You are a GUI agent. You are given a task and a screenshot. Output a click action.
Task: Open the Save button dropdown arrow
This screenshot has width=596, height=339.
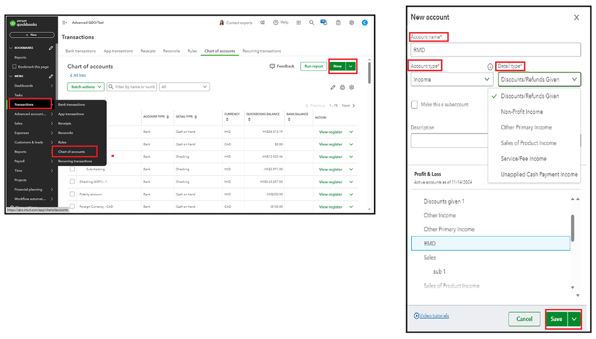click(x=574, y=319)
